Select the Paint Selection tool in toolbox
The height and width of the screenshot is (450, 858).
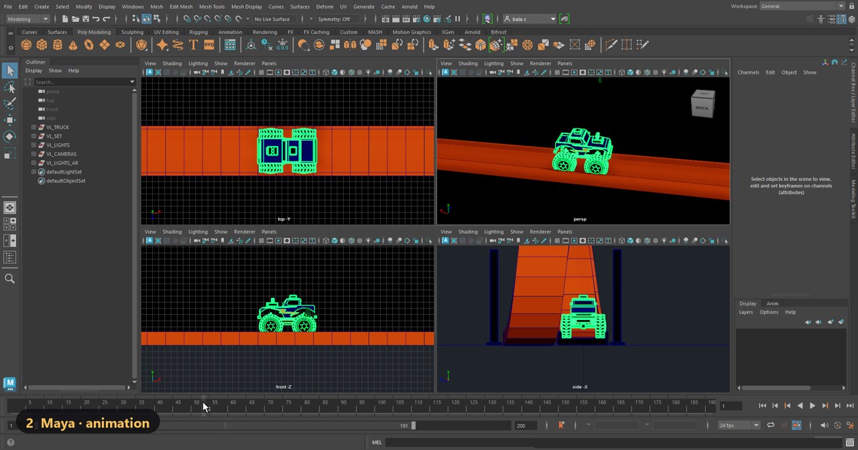tap(9, 104)
